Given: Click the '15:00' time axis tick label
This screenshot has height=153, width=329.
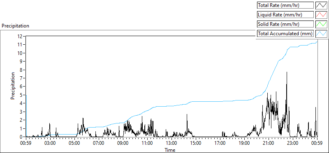Looking at the screenshot, I should click(196, 144).
